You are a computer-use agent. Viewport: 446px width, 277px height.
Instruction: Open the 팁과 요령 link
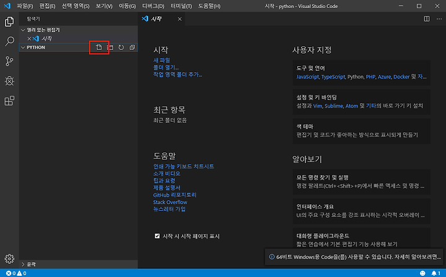pos(164,181)
